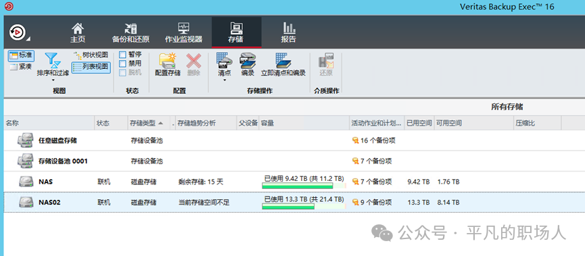
Task: Open the 清点 dropdown arrow
Action: pos(225,80)
